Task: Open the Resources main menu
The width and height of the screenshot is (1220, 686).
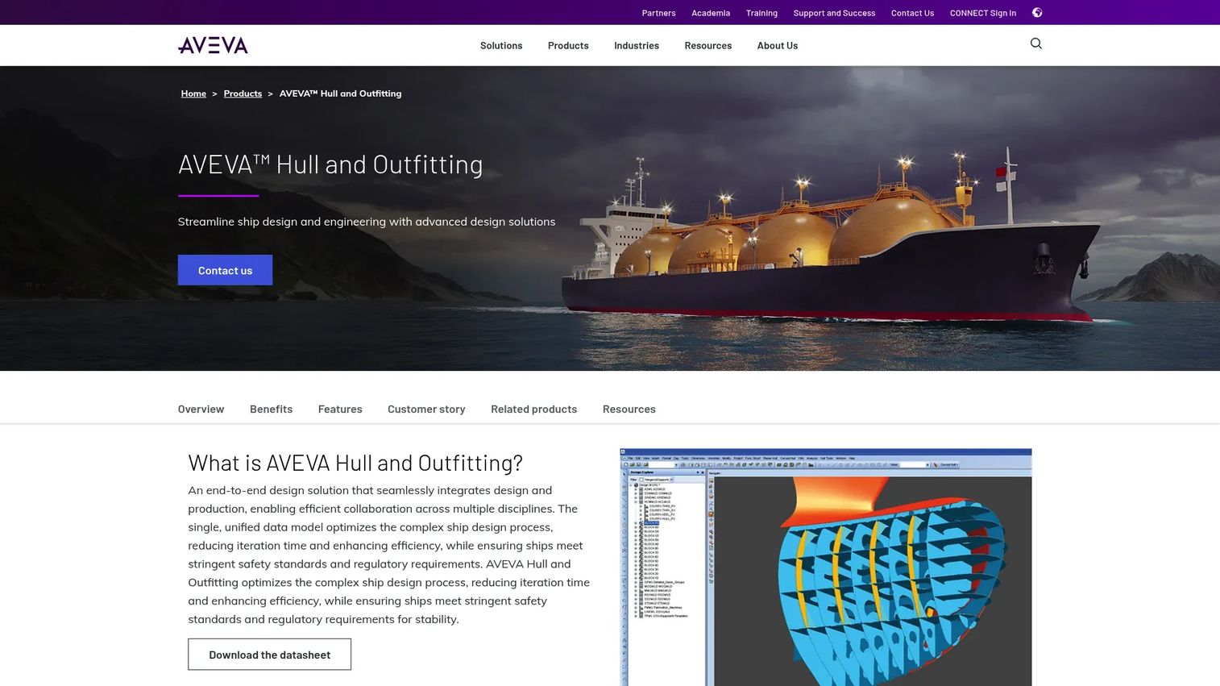Action: click(x=708, y=46)
